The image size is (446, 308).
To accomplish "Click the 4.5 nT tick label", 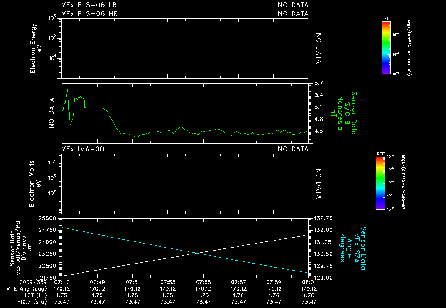I will (318, 131).
